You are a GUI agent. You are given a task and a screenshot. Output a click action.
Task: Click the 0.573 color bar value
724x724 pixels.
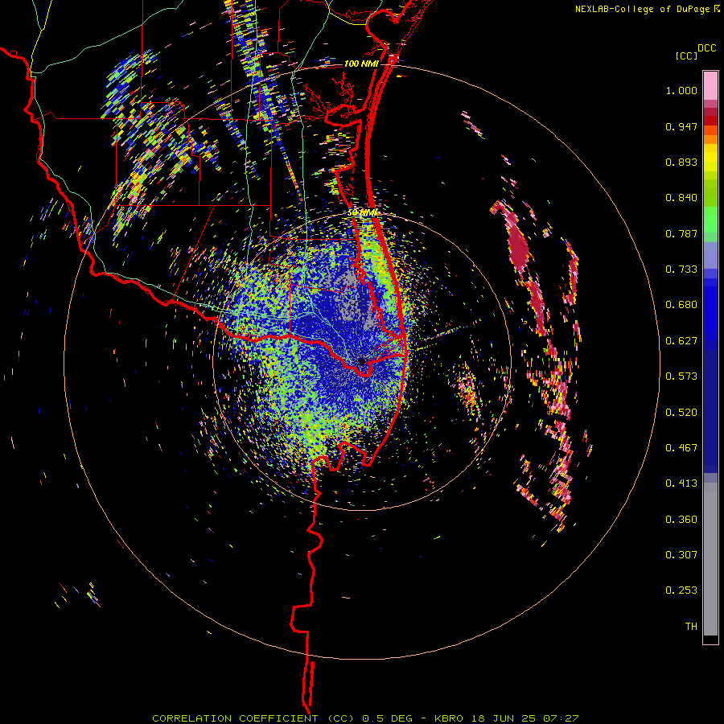coord(681,376)
